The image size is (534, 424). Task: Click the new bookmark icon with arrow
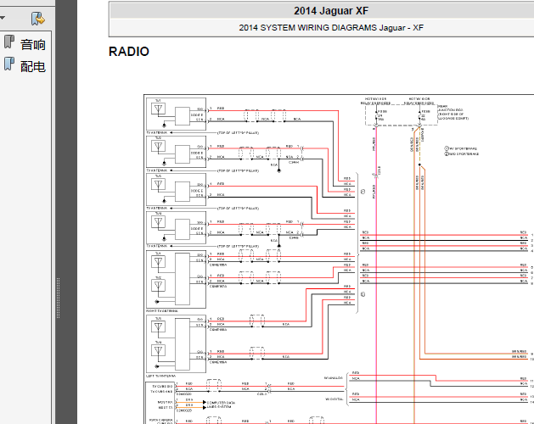38,19
